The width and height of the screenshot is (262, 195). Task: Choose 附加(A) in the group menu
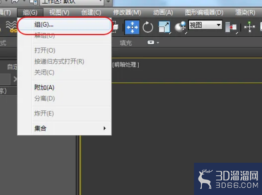point(64,87)
